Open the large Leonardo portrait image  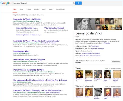coord(84,24)
